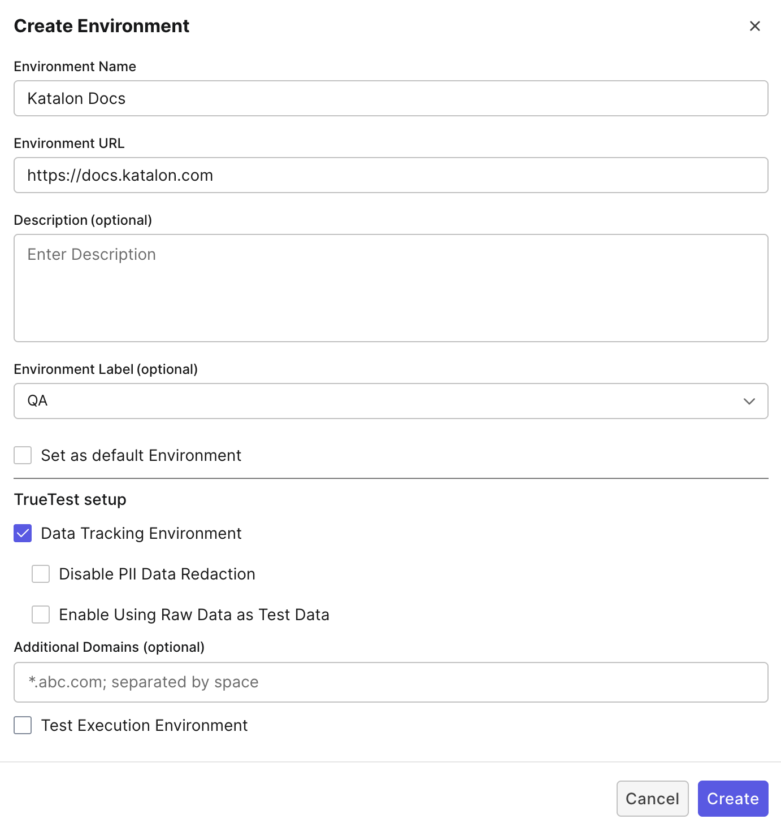Click the Additional Domains input field
Viewport: 781px width, 828px height.
pos(390,682)
